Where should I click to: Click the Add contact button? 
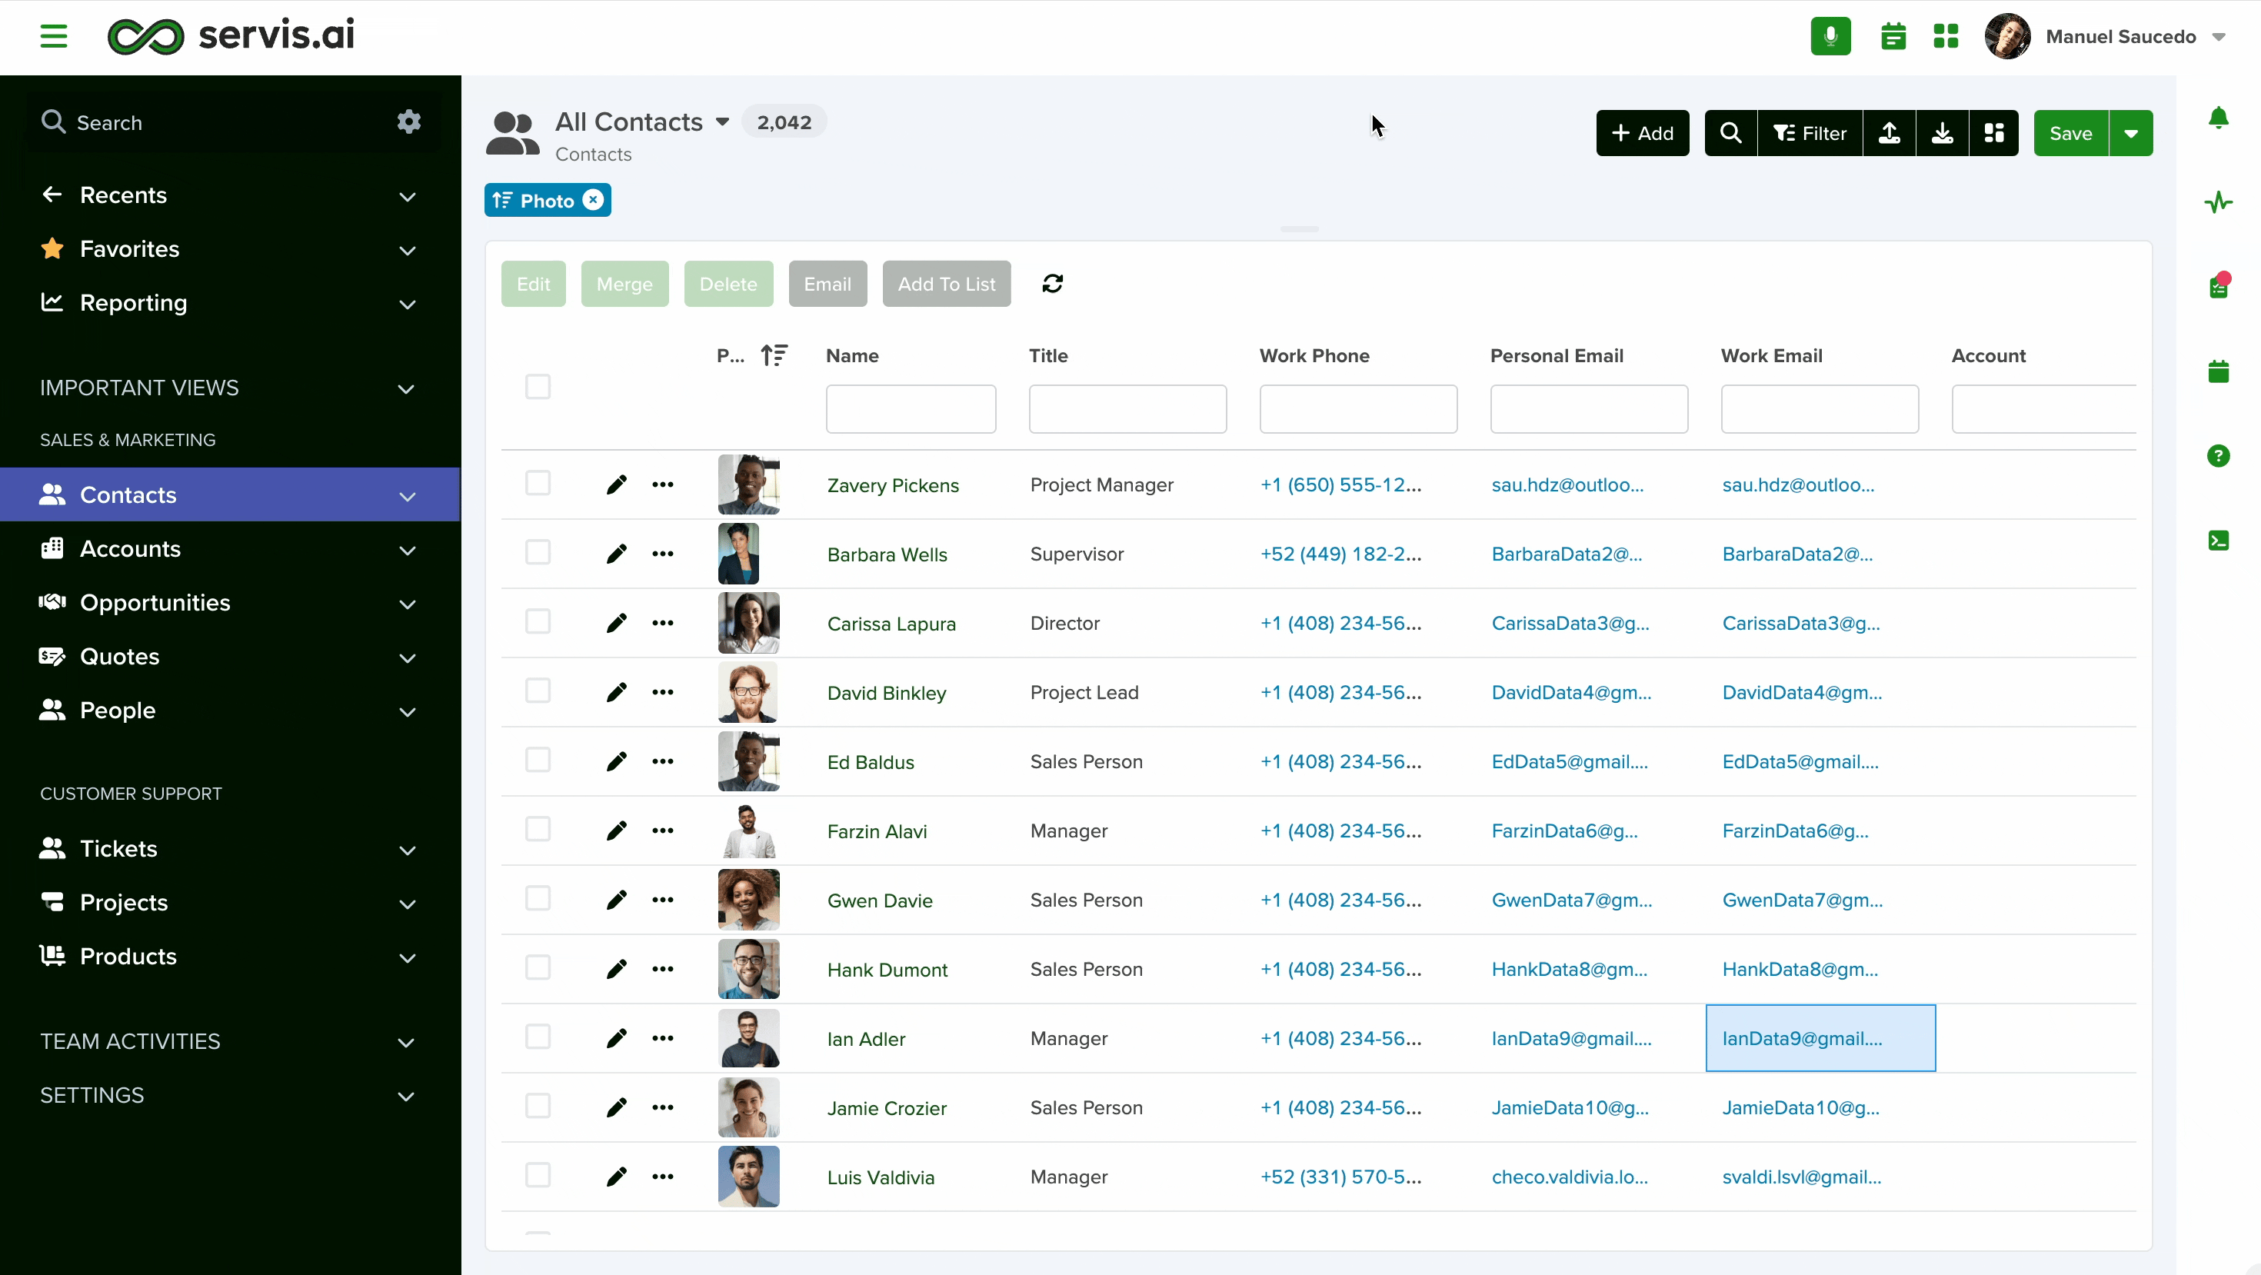tap(1642, 133)
